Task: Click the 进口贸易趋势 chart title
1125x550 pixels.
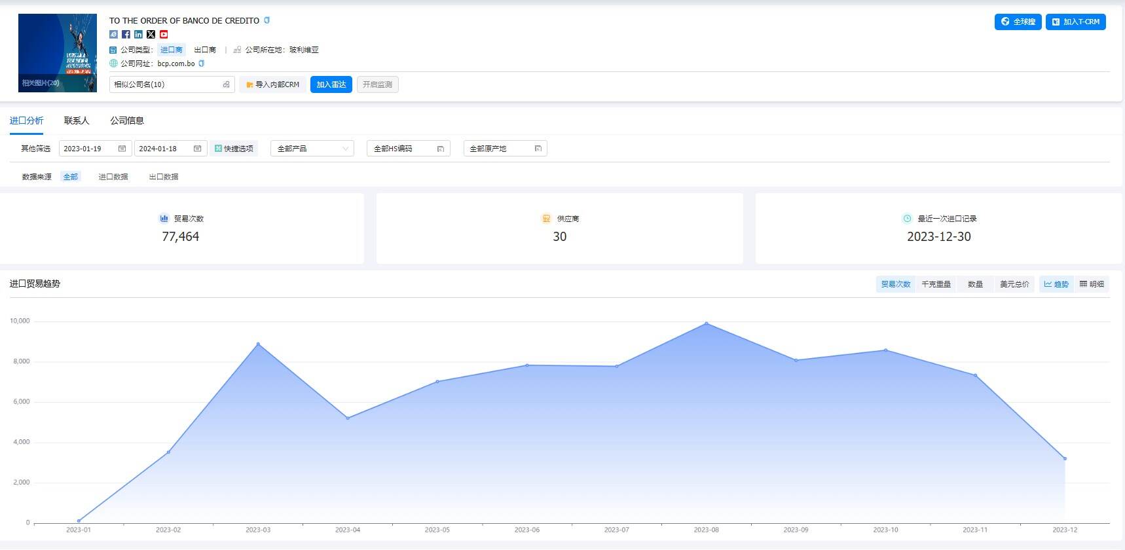Action: coord(35,284)
